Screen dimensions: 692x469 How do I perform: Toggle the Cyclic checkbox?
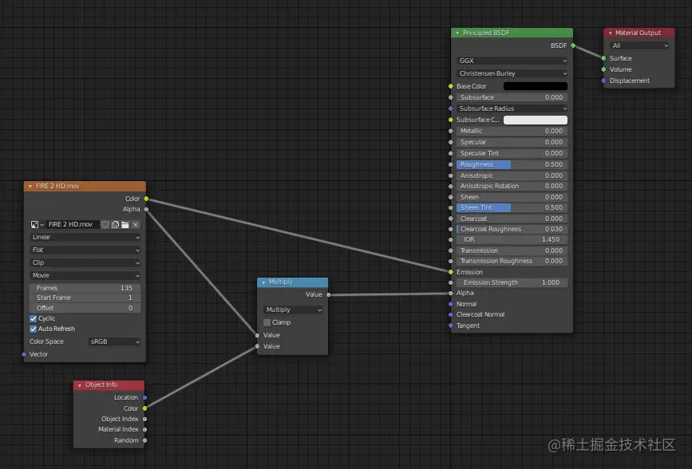point(33,318)
